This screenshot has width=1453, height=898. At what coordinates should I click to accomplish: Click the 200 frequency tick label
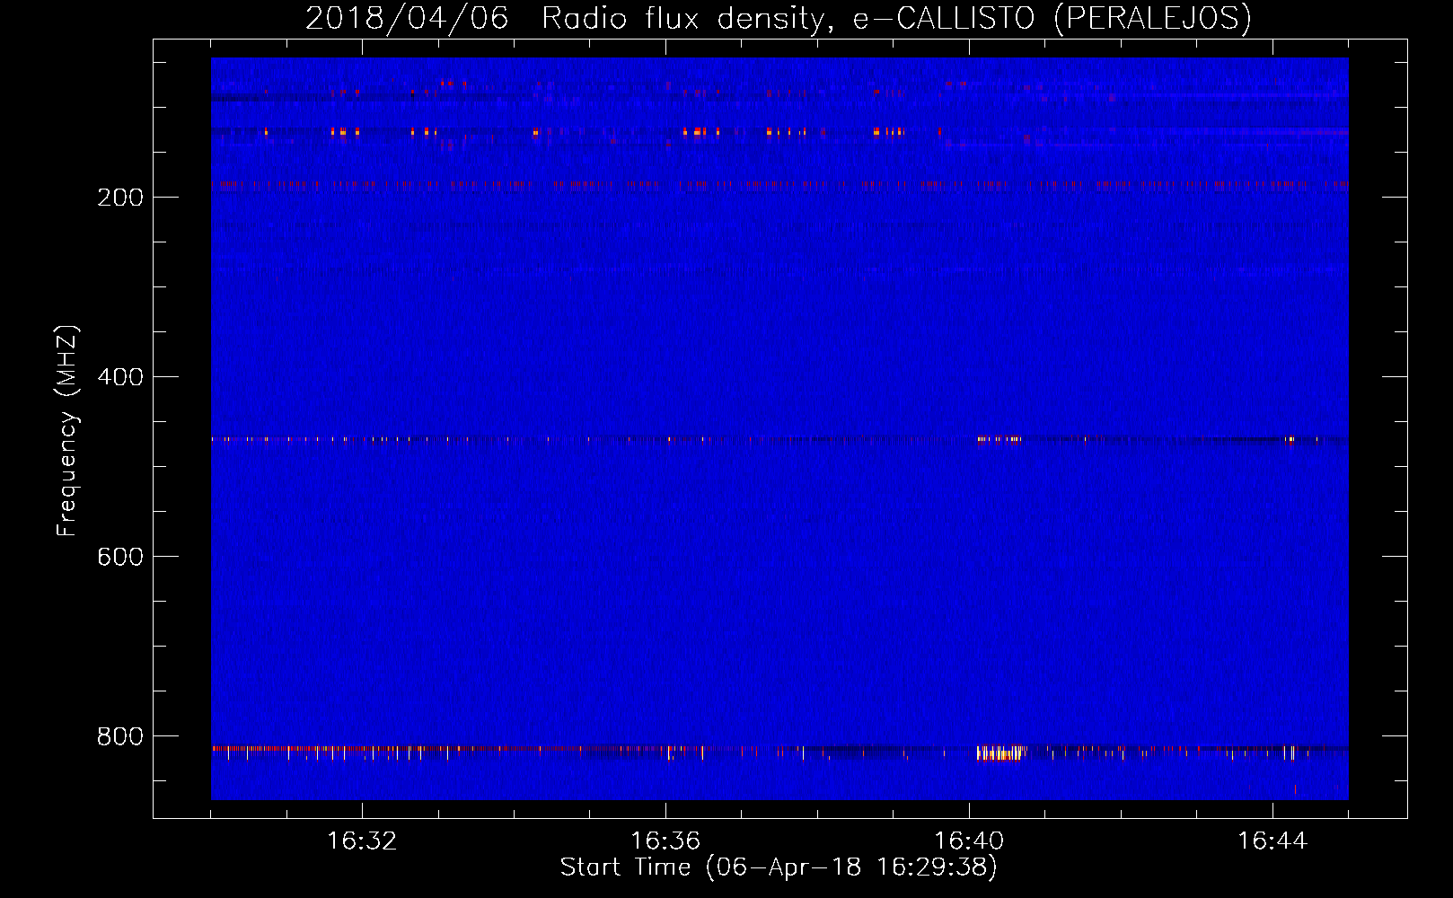point(120,198)
